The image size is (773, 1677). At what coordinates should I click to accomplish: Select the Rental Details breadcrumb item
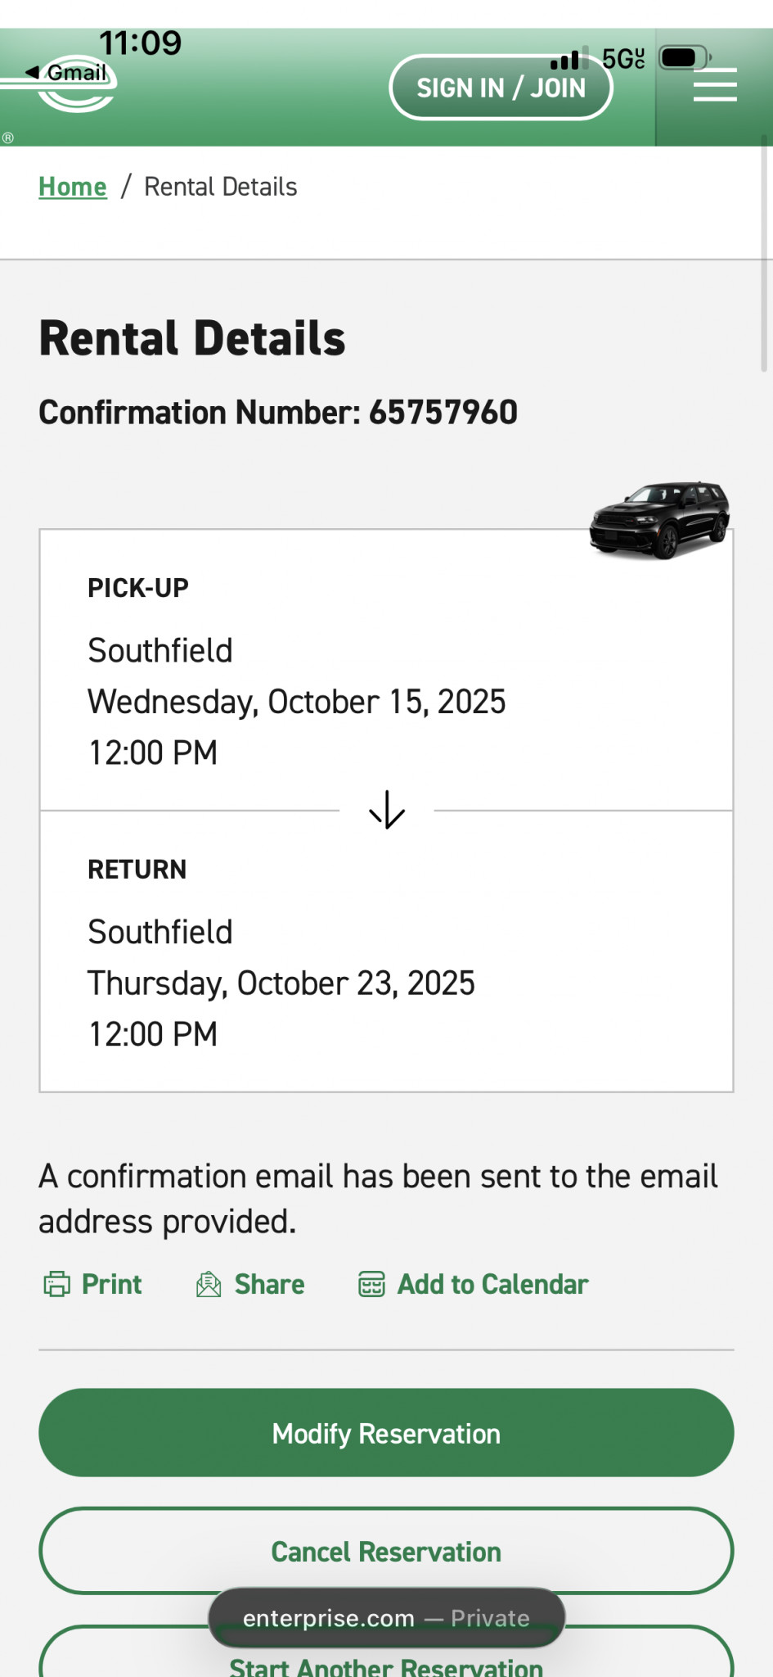click(221, 187)
